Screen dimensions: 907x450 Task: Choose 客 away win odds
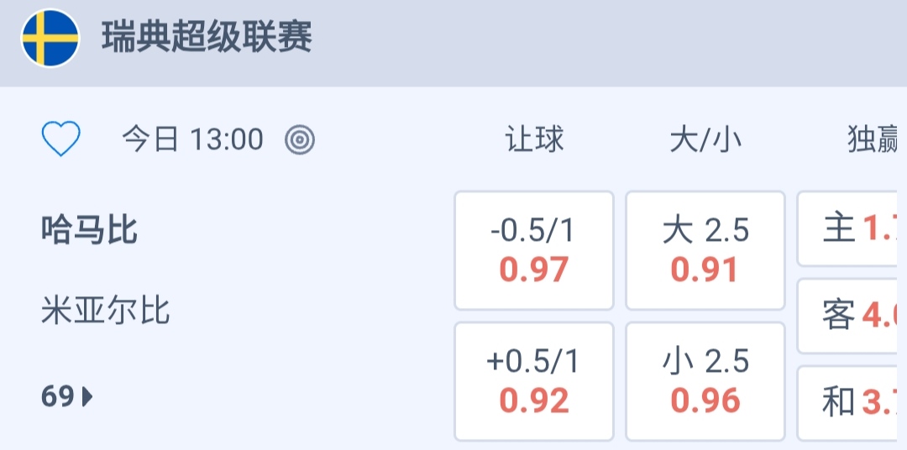point(852,316)
